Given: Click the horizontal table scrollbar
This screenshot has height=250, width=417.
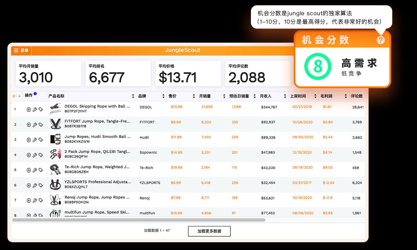Looking at the screenshot, I should click(x=139, y=220).
